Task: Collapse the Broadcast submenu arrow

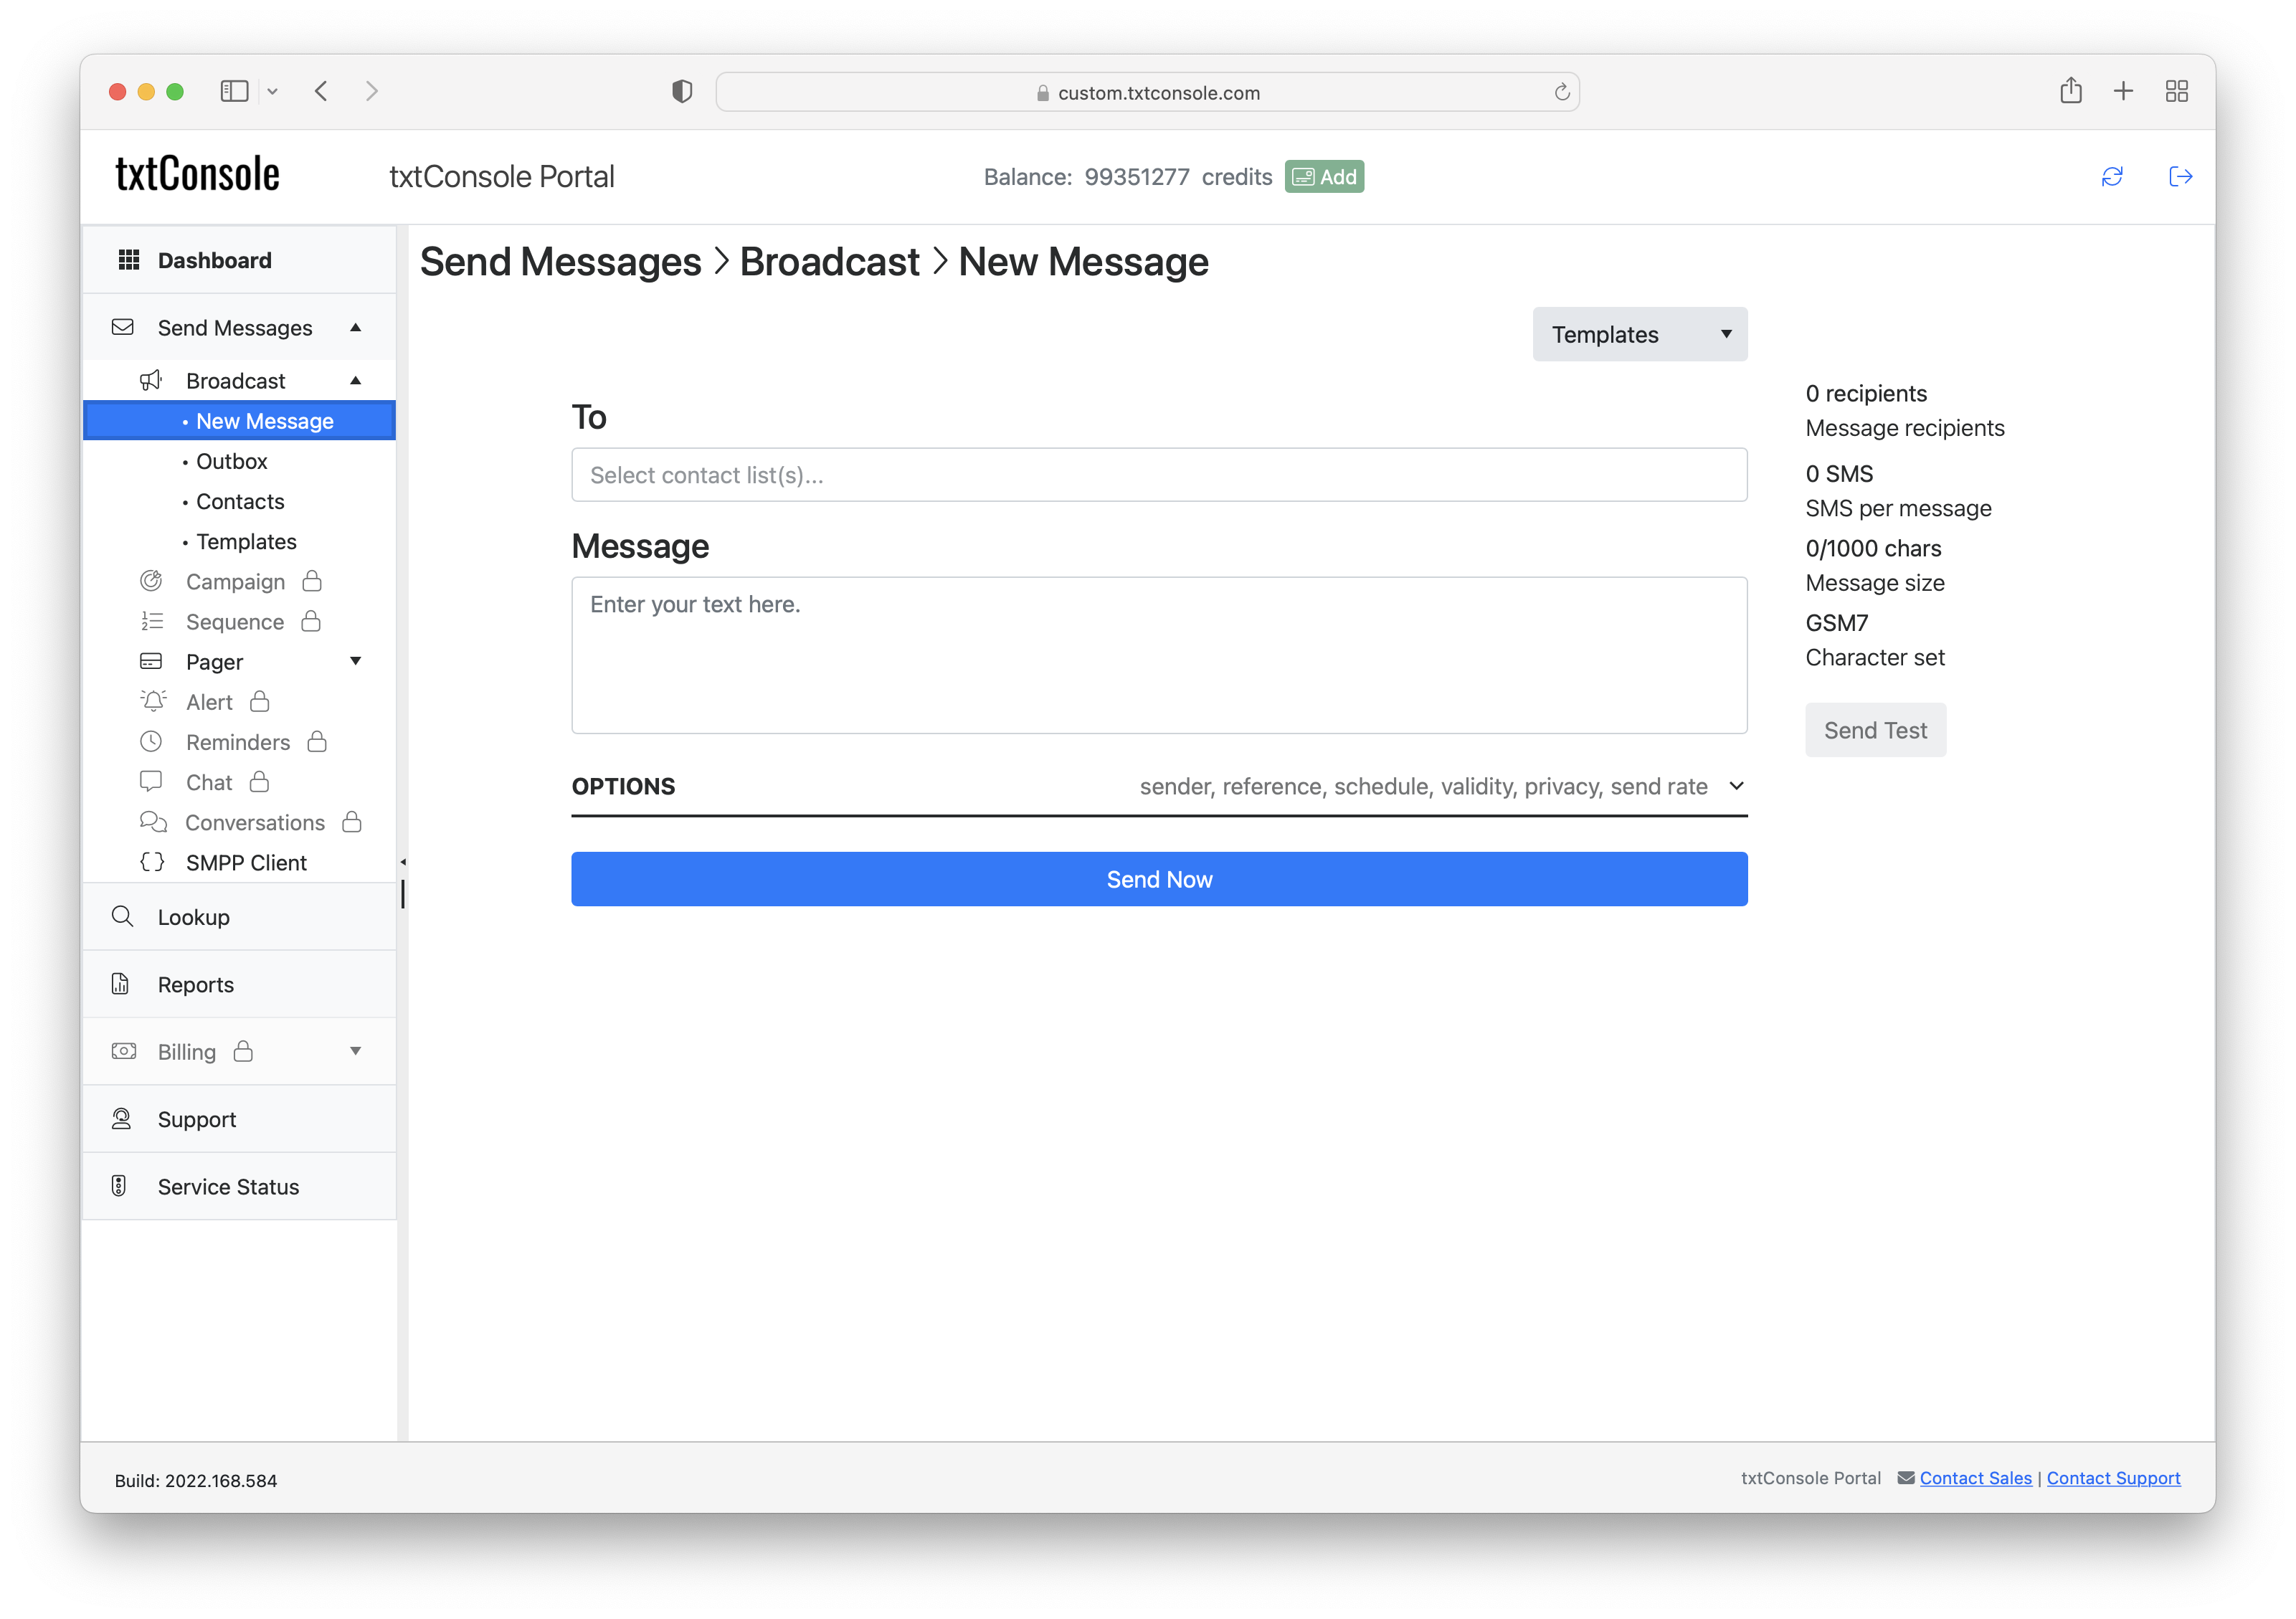Action: pos(355,381)
